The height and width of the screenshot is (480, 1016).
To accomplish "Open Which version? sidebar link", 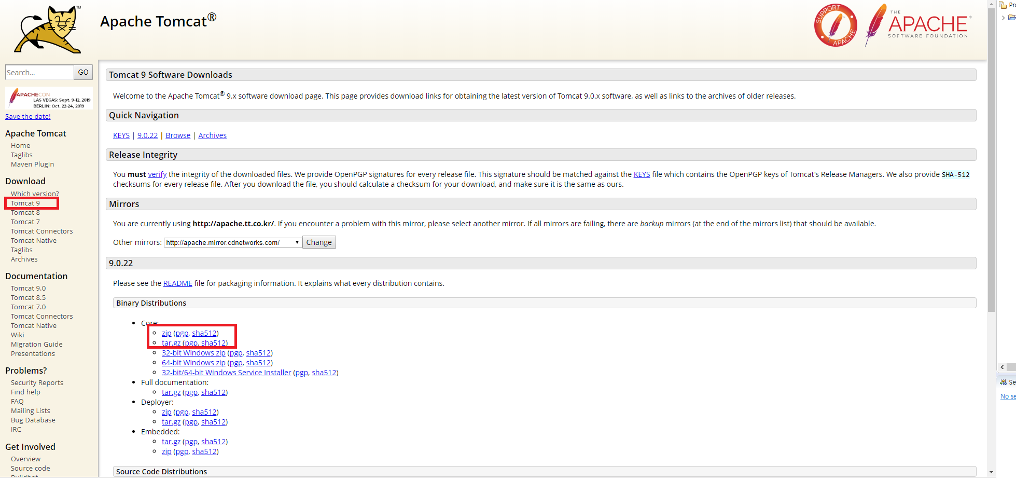I will (35, 194).
